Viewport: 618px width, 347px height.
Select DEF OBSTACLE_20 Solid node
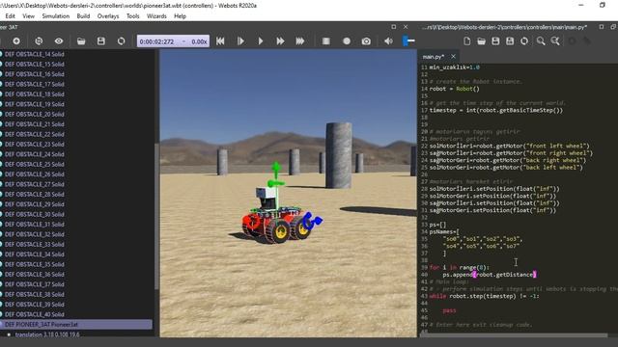click(35, 114)
